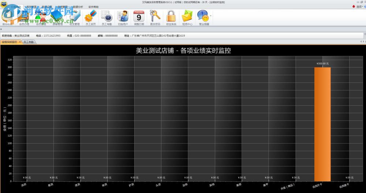Open the 数据分析 ribbon tab
Image resolution: width=366 pixels, height=193 pixels.
click(x=78, y=7)
